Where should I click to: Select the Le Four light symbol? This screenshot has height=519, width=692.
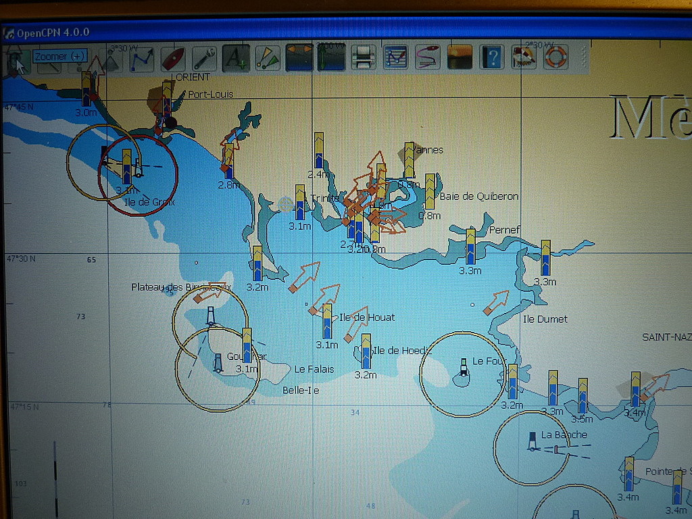464,368
